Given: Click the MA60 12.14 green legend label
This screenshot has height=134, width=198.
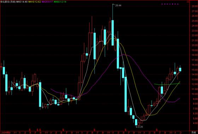Looking at the screenshot, I should point(60,2).
